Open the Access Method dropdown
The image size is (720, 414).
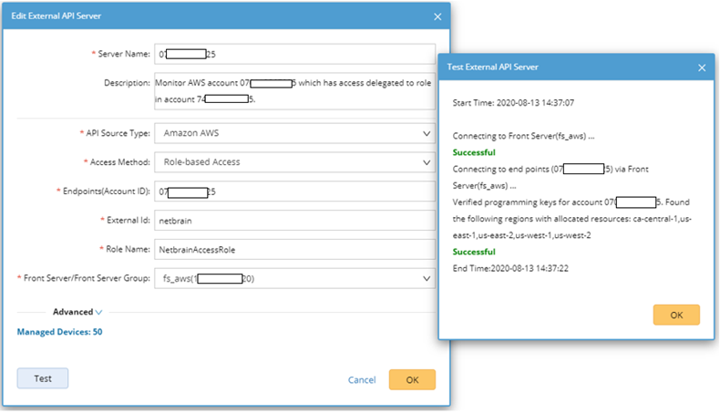point(294,162)
